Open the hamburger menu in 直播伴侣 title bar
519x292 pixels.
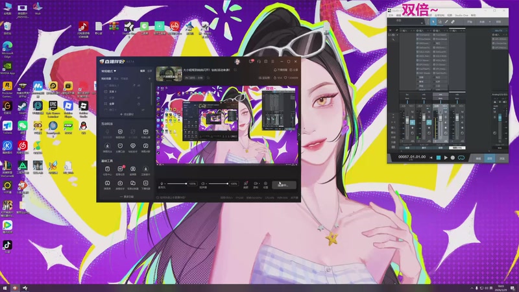(272, 62)
